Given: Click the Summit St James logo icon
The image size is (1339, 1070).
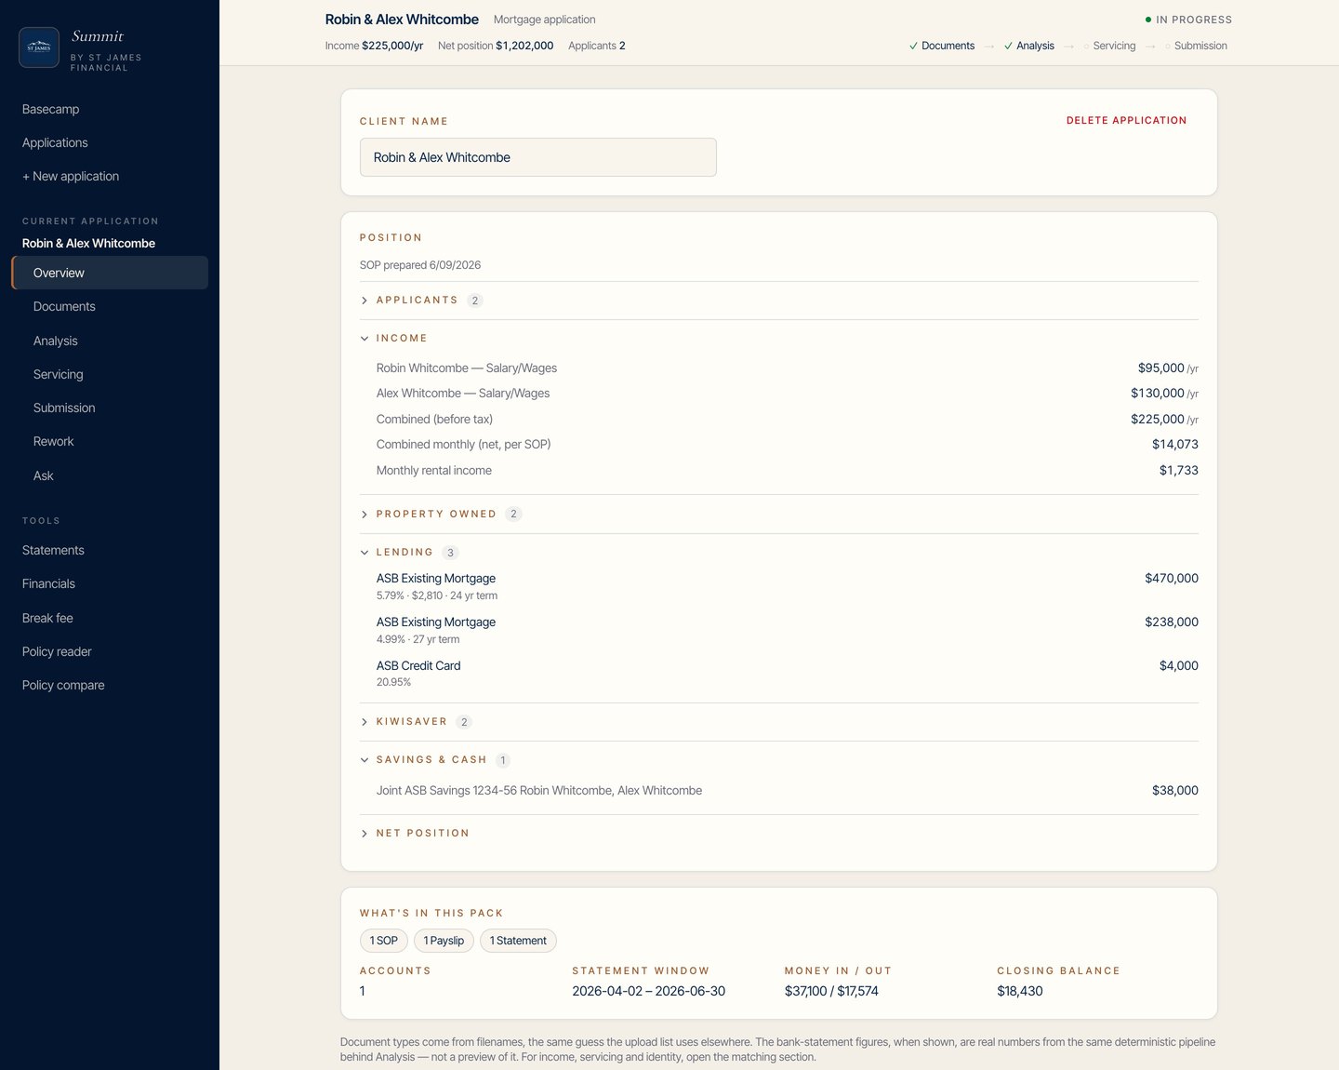Looking at the screenshot, I should pos(39,47).
